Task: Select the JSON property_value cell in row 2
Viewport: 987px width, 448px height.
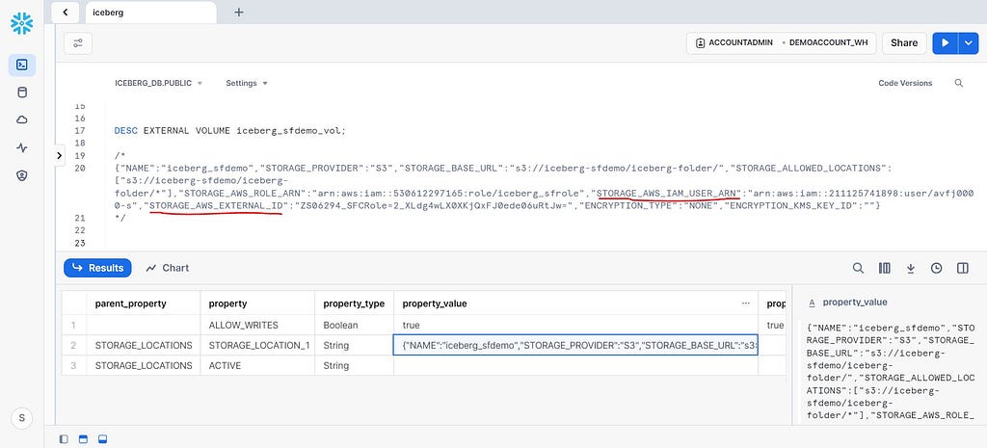Action: (x=575, y=346)
